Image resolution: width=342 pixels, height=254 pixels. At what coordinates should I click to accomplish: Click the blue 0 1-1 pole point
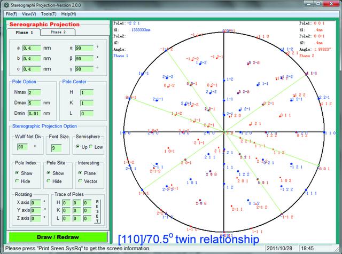[x=258, y=85]
